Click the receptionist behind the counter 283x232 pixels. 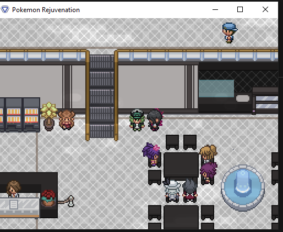click(13, 189)
